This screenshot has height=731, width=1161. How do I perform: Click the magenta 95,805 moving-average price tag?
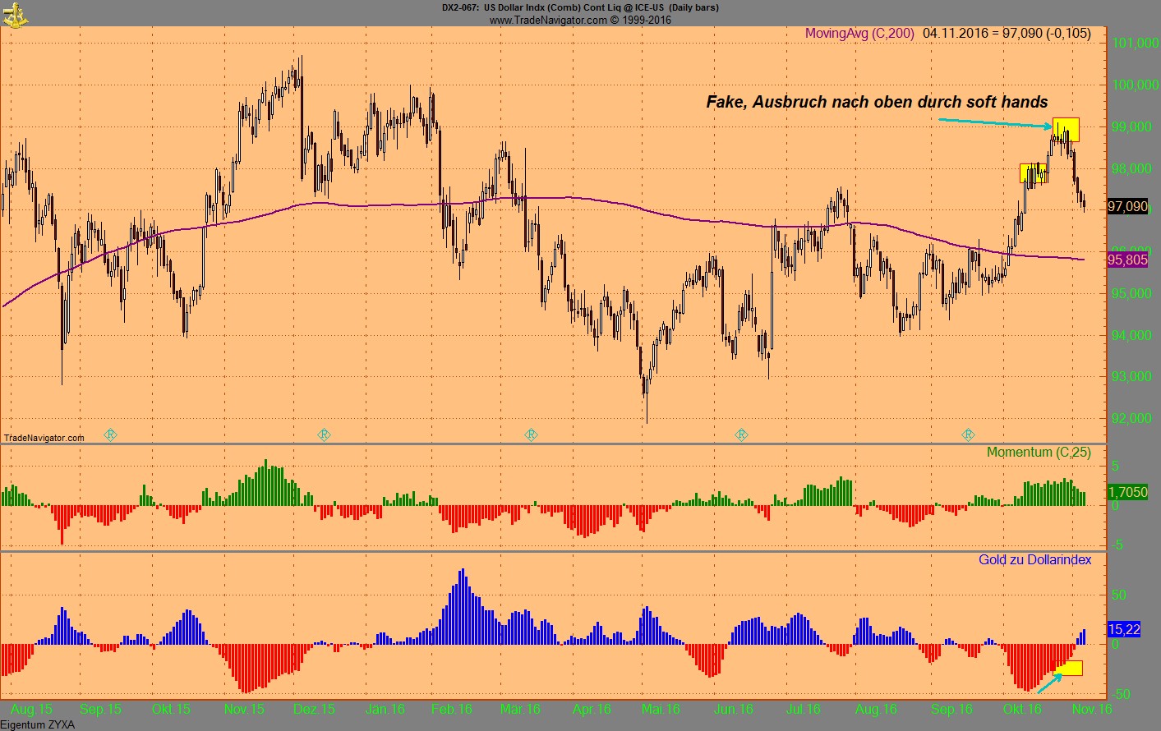coord(1127,260)
